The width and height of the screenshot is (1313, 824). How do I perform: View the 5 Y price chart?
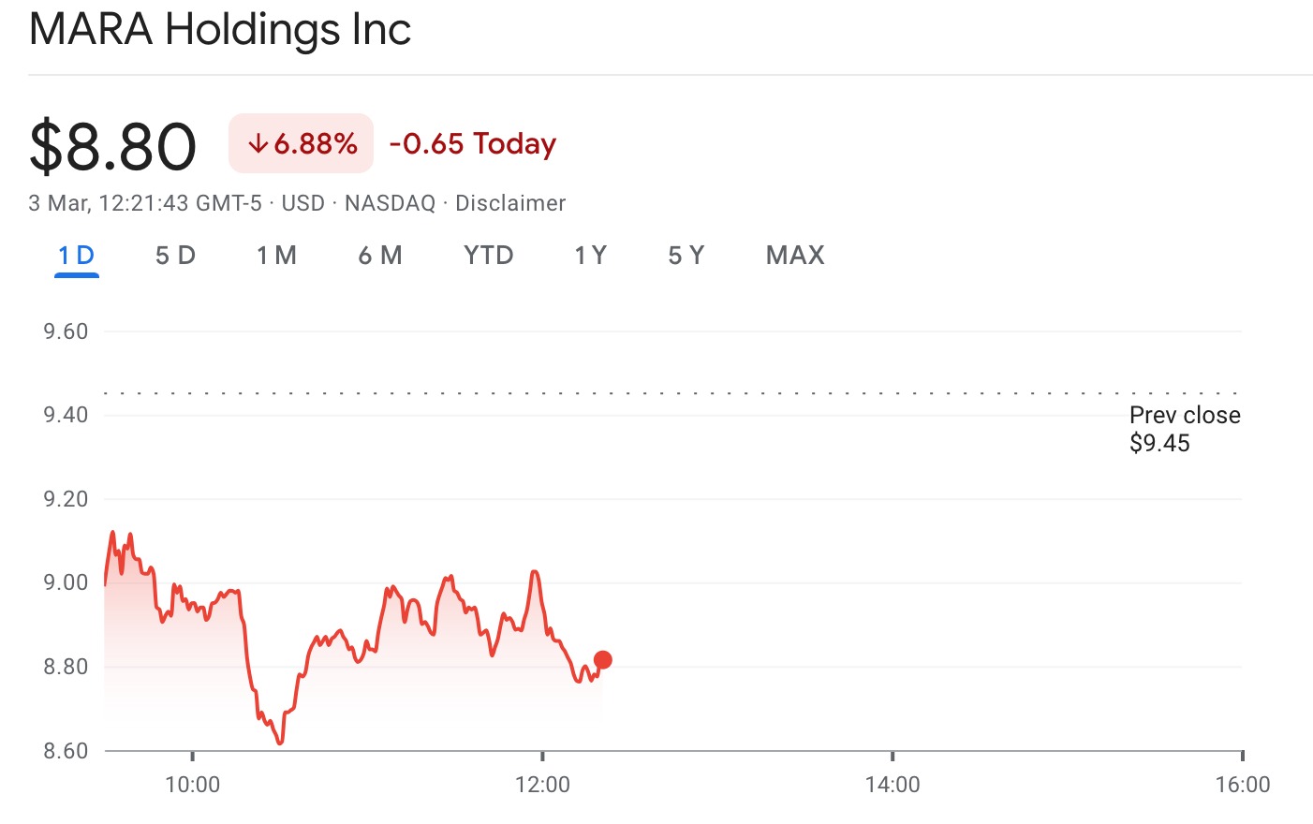[x=686, y=256]
